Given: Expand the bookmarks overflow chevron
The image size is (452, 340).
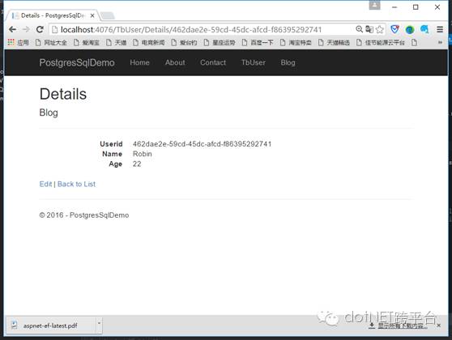Looking at the screenshot, I should tap(440, 42).
